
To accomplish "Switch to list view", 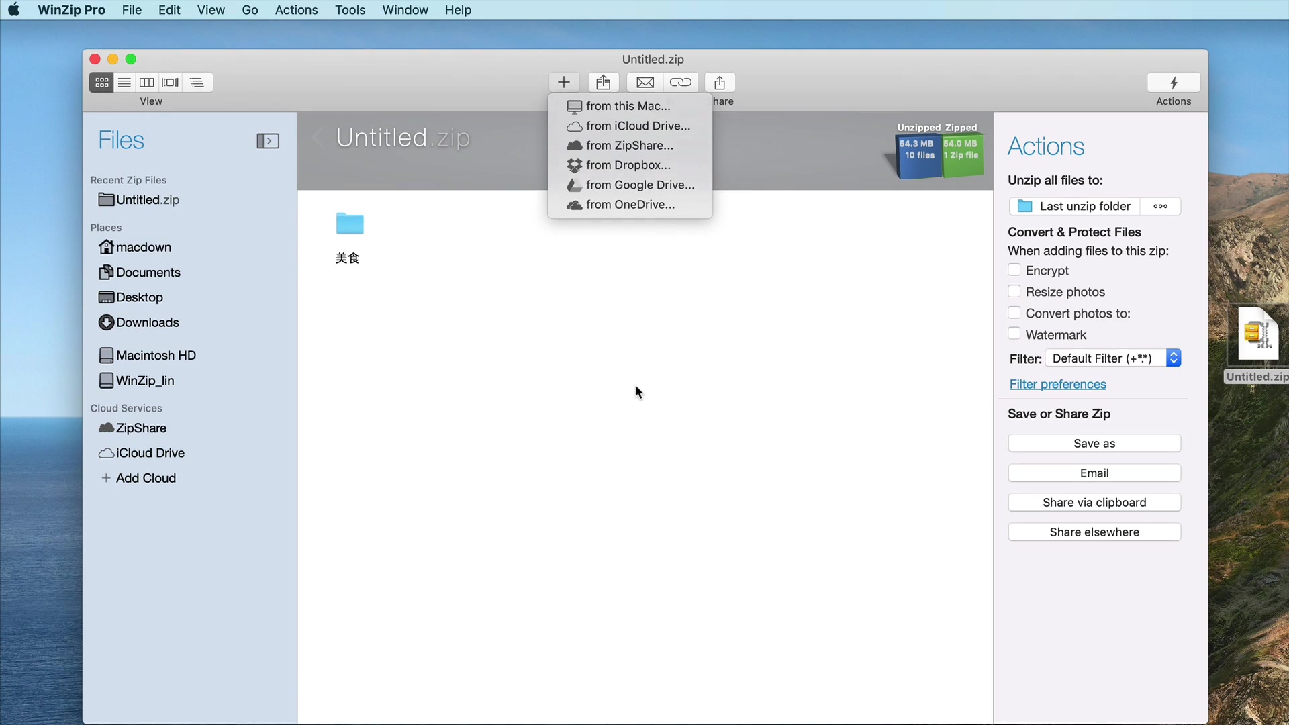I will [124, 83].
